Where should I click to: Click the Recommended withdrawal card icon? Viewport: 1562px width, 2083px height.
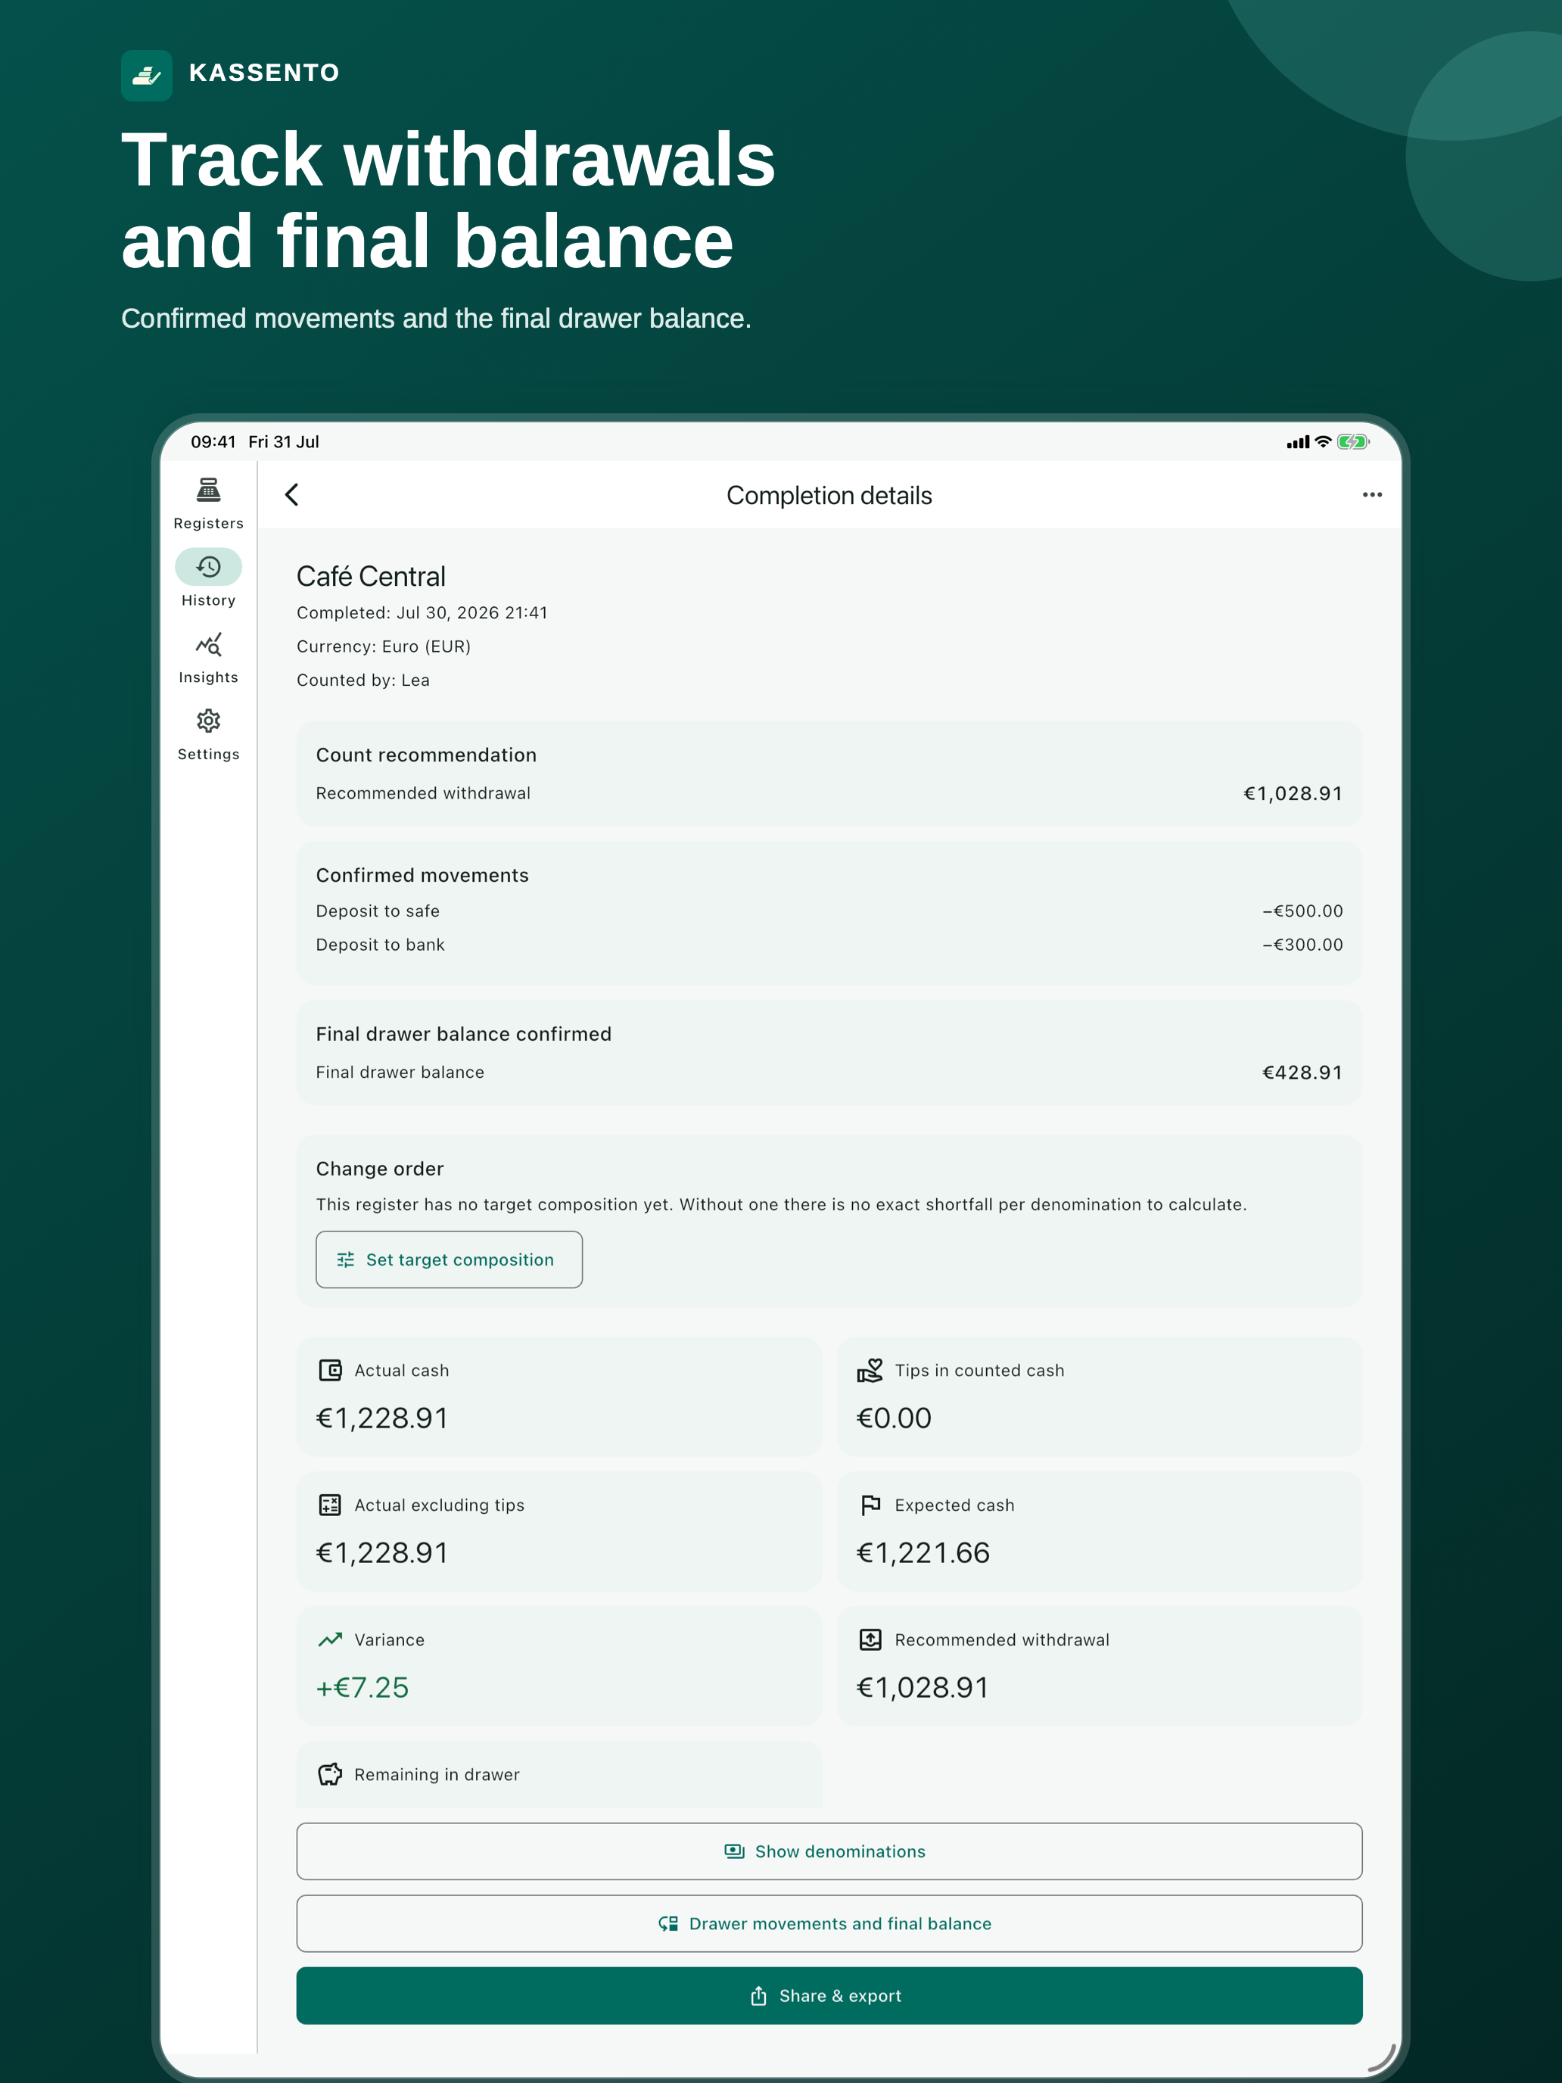tap(870, 1639)
